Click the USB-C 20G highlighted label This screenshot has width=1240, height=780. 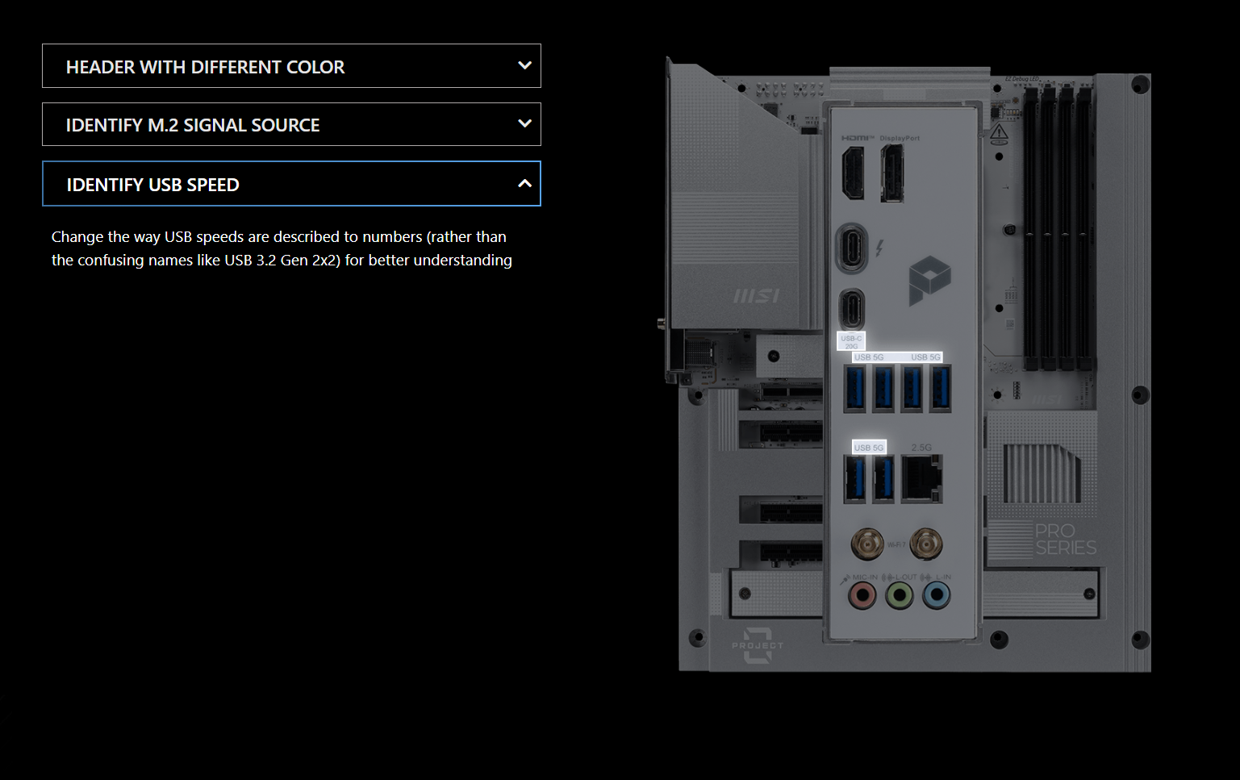(x=851, y=341)
